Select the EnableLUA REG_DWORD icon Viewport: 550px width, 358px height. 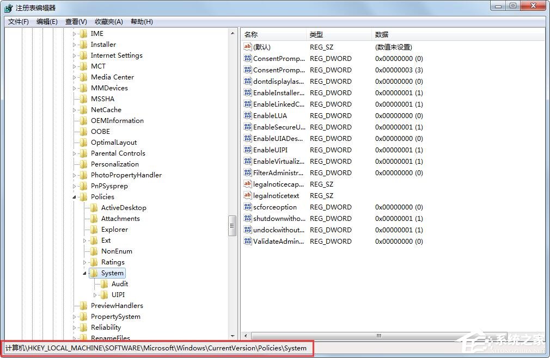point(249,115)
